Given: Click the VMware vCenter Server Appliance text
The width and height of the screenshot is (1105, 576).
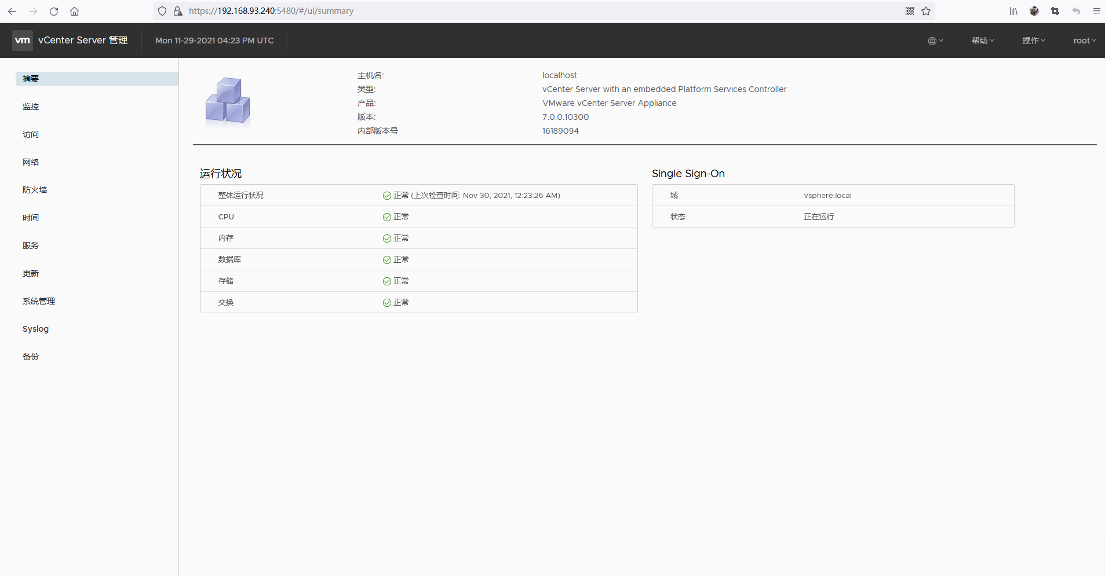Looking at the screenshot, I should 610,103.
